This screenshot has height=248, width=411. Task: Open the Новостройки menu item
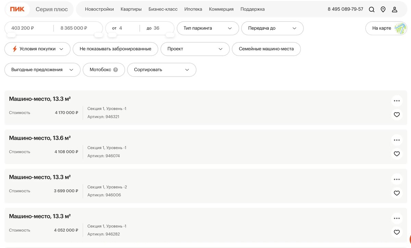99,9
